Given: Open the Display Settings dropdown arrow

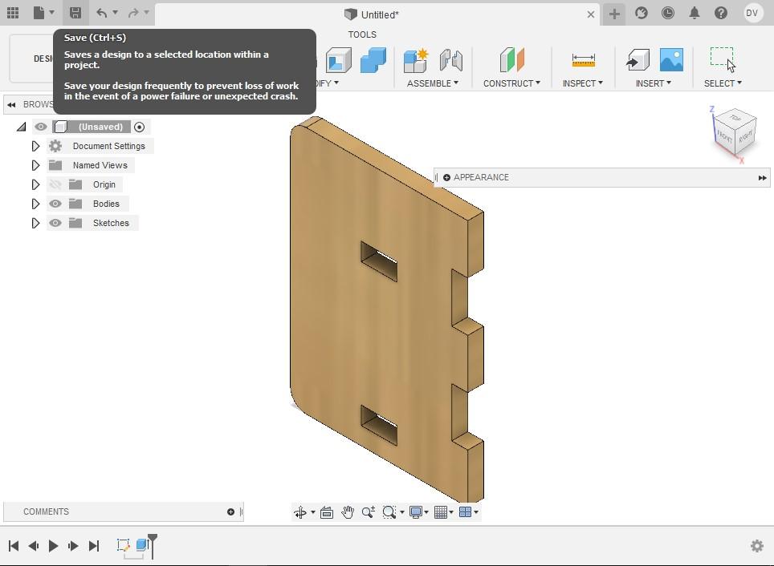Looking at the screenshot, I should click(426, 512).
